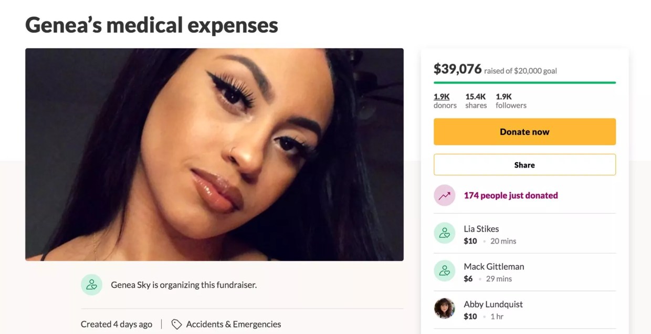651x334 pixels.
Task: Click the 15.4K shares stat
Action: tap(476, 101)
